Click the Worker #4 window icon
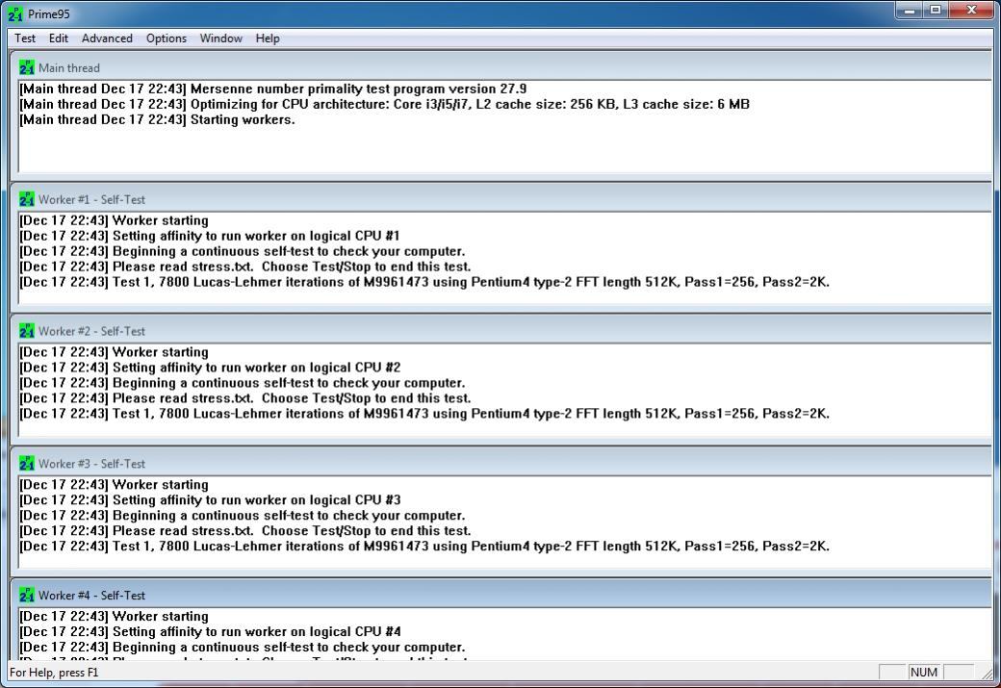The height and width of the screenshot is (688, 1001). pos(27,595)
